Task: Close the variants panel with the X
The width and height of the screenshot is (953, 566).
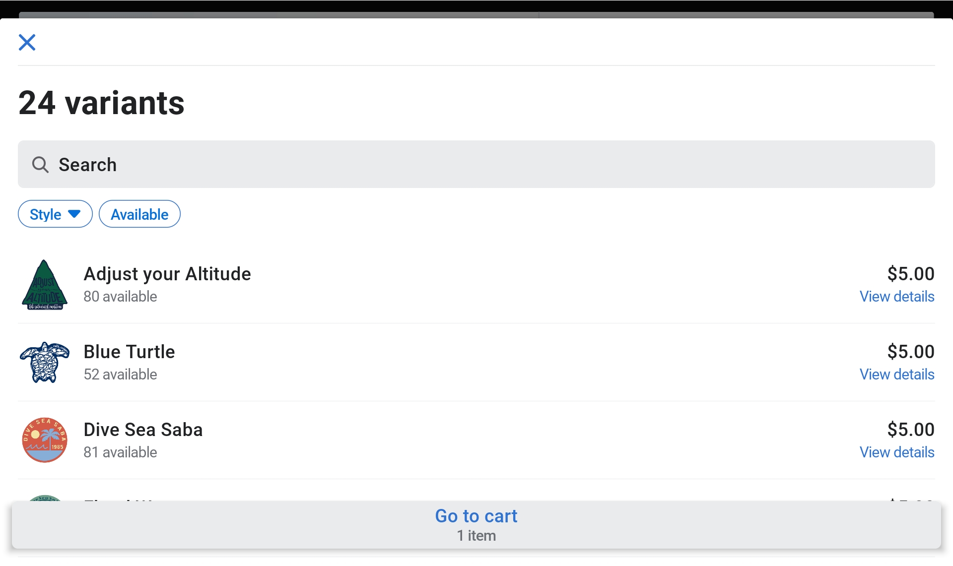Action: click(27, 42)
